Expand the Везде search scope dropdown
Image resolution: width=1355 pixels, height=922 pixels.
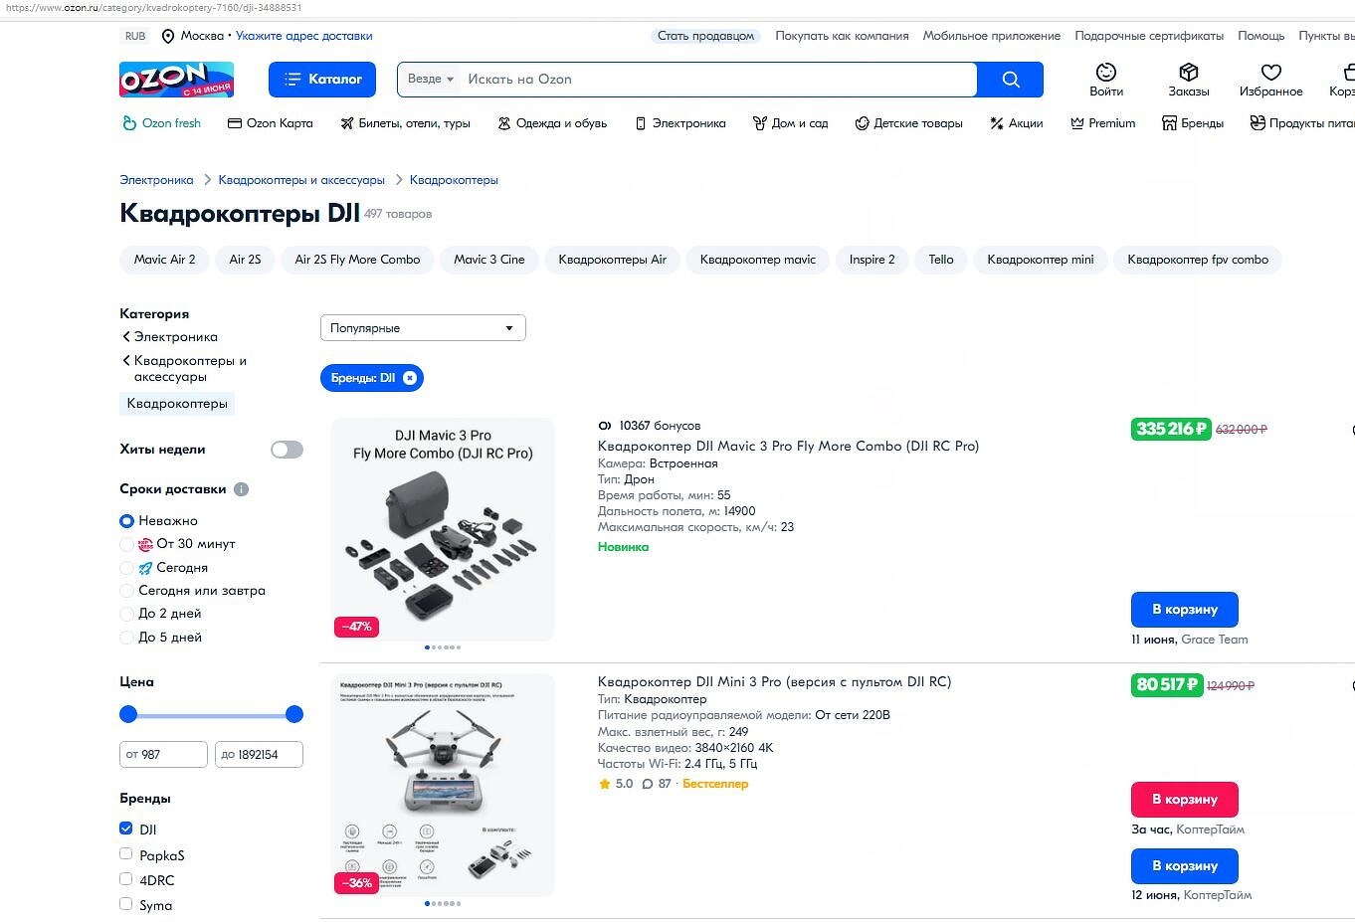click(x=431, y=80)
